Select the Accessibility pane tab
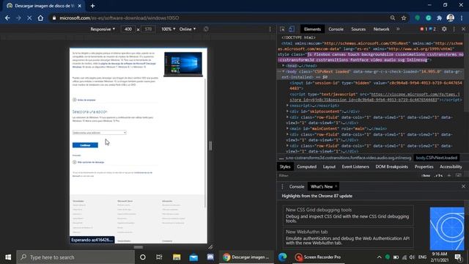 click(x=451, y=166)
